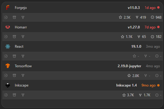Image resolution: width=164 pixels, height=109 pixels.
Task: Click the orange status dot beside Inkscape
Action: point(158,85)
